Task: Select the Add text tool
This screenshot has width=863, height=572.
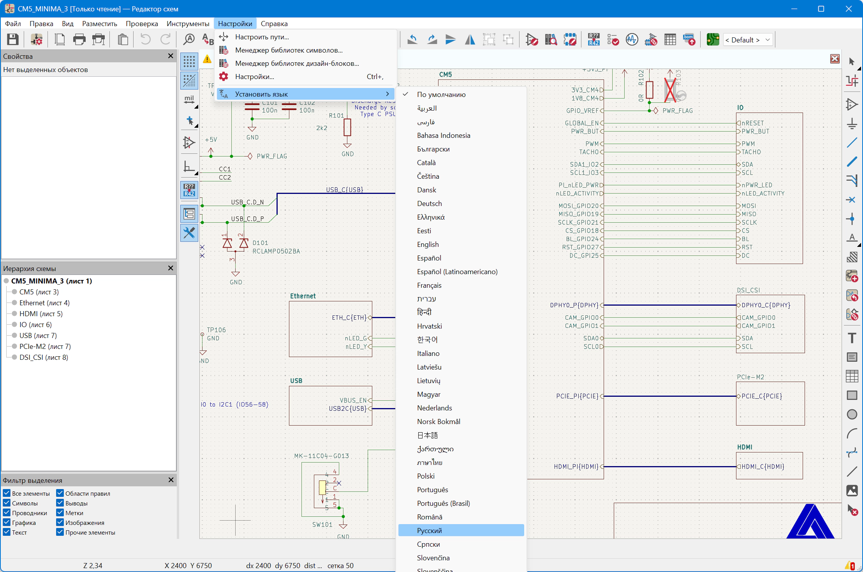Action: click(852, 338)
